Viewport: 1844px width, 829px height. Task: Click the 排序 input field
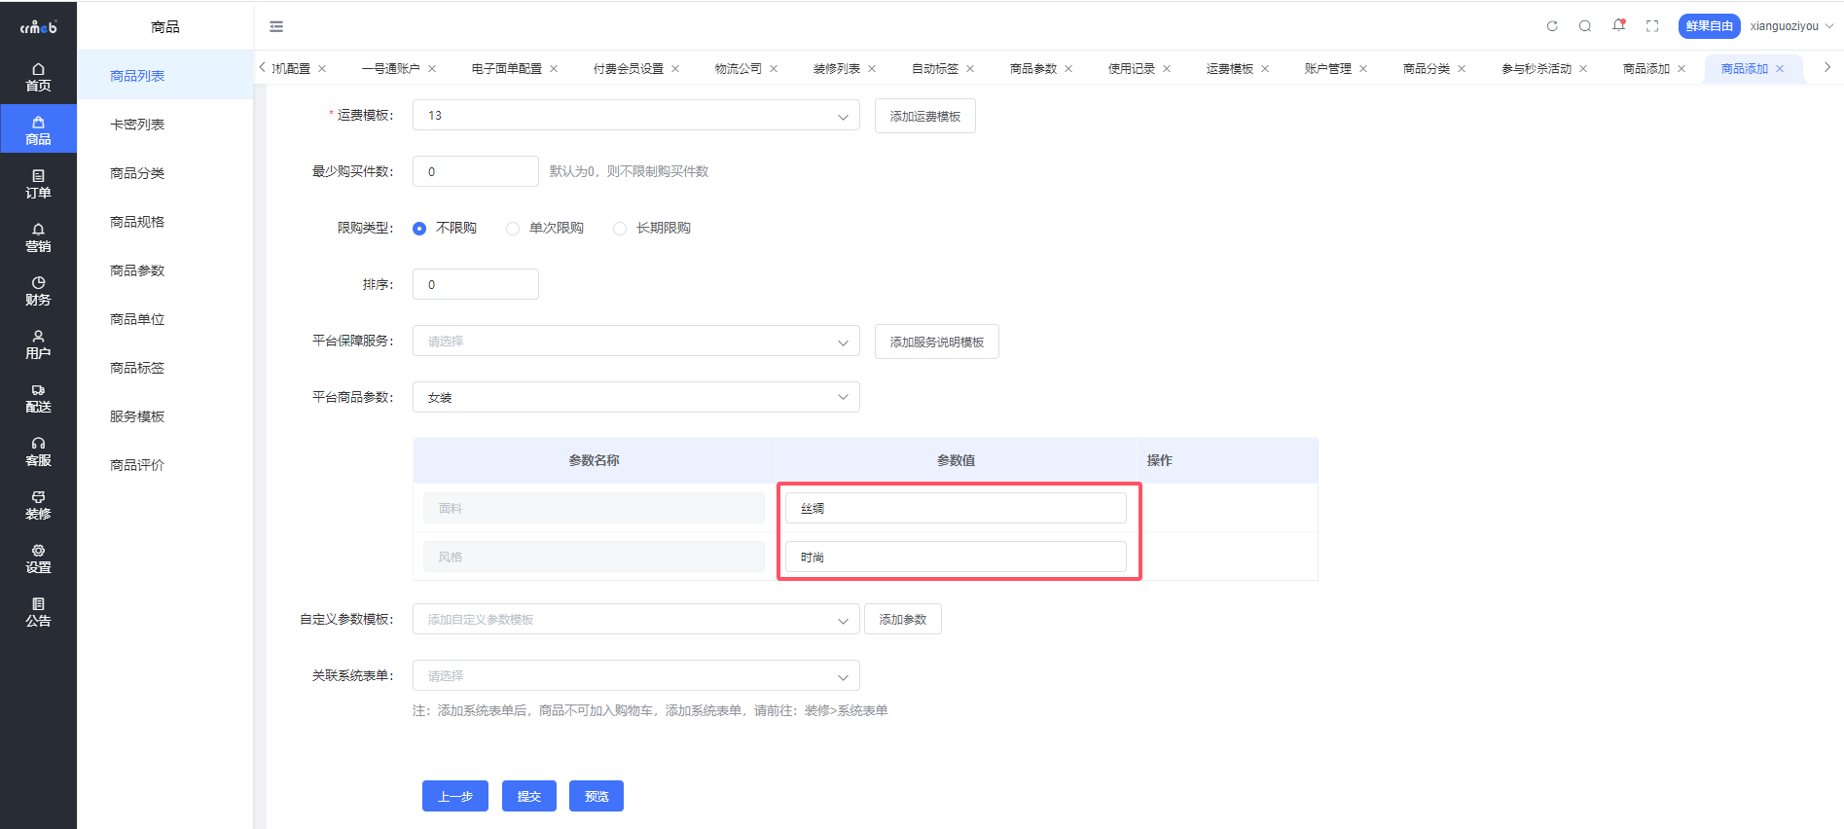475,285
